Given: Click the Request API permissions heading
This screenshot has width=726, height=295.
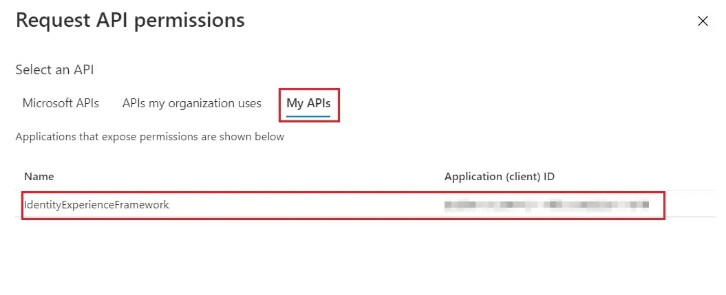Looking at the screenshot, I should (130, 20).
